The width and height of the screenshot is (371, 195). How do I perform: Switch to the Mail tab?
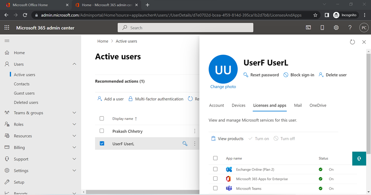coord(298,105)
